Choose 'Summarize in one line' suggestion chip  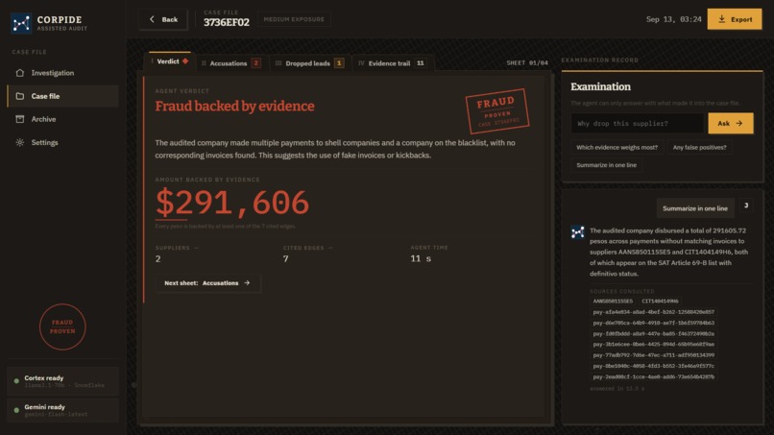click(x=606, y=165)
